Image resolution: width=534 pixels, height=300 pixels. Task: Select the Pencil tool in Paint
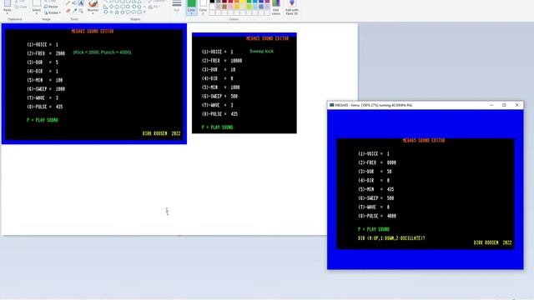coord(68,2)
